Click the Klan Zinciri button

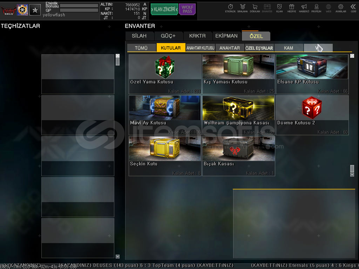point(164,9)
